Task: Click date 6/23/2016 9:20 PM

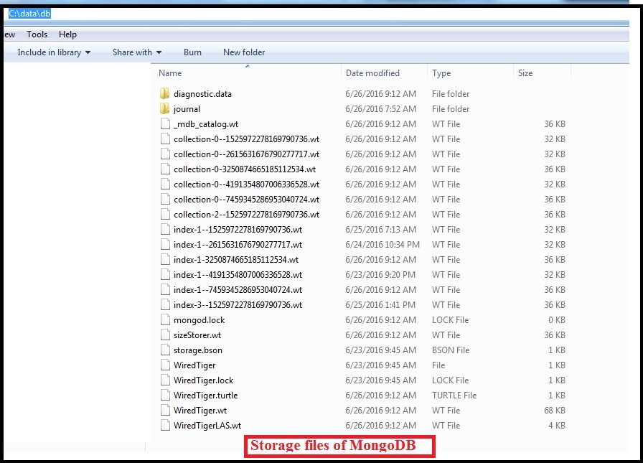Action: point(380,275)
